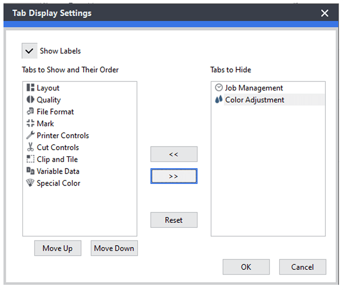
Task: Click the Job Management clock icon
Action: click(219, 88)
